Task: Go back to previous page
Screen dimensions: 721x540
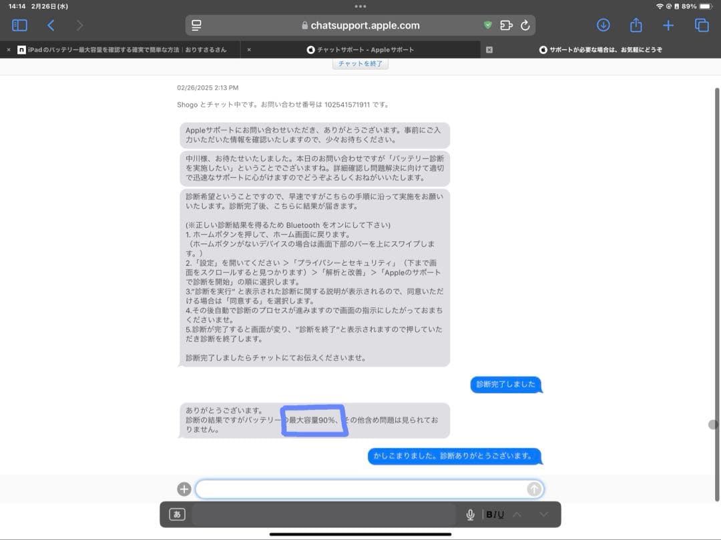Action: tap(51, 25)
